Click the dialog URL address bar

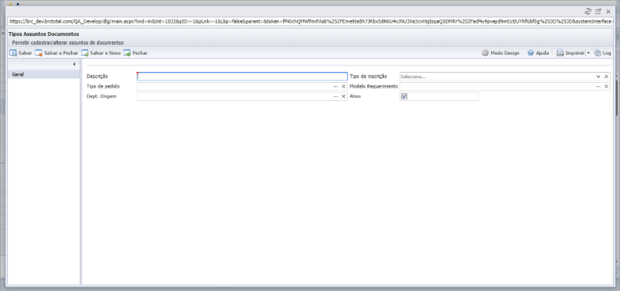point(310,21)
